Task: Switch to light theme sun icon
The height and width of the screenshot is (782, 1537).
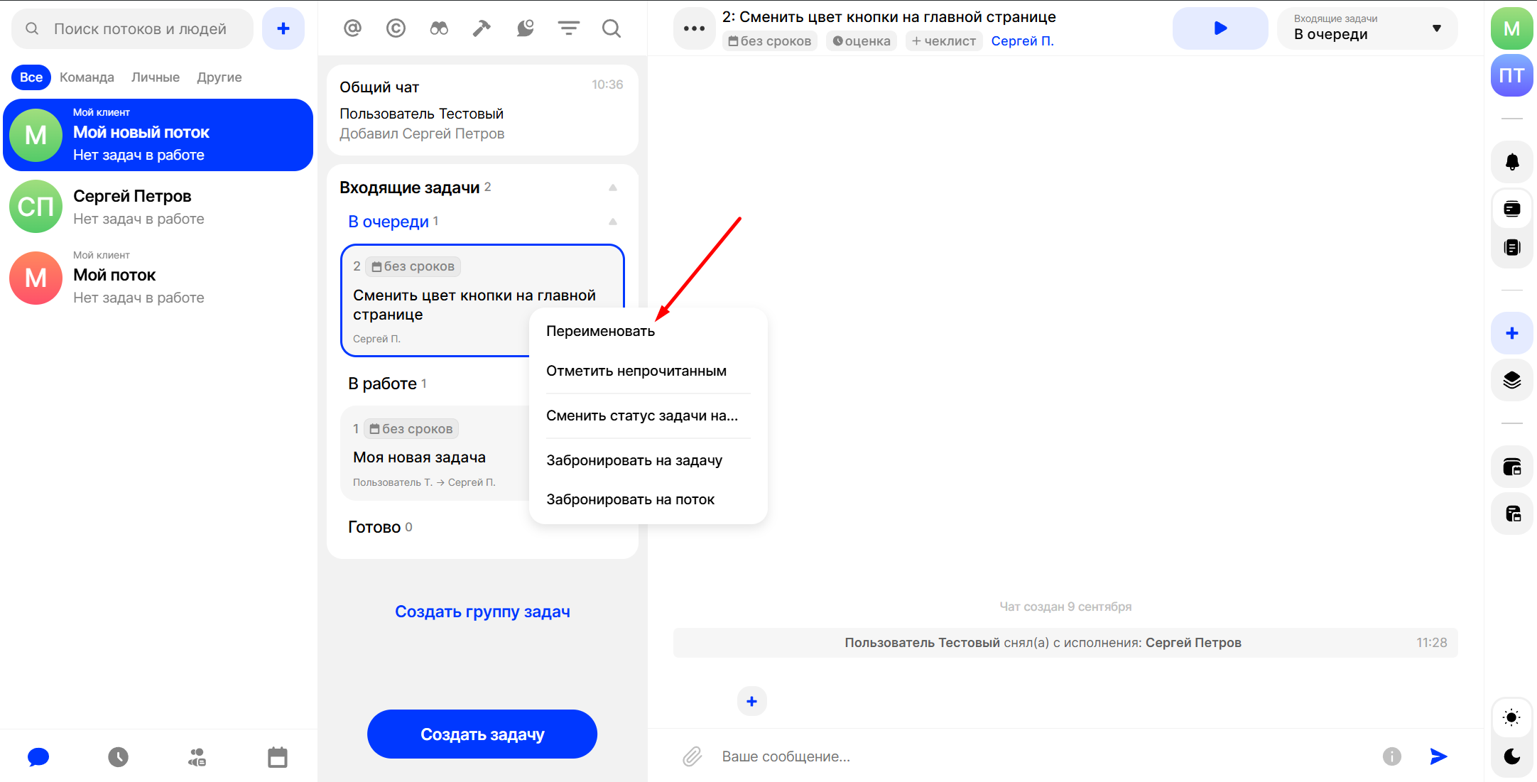Action: pyautogui.click(x=1511, y=717)
